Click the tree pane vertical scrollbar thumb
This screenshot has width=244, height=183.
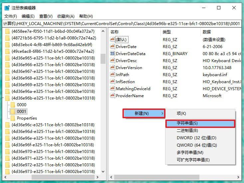[103, 59]
